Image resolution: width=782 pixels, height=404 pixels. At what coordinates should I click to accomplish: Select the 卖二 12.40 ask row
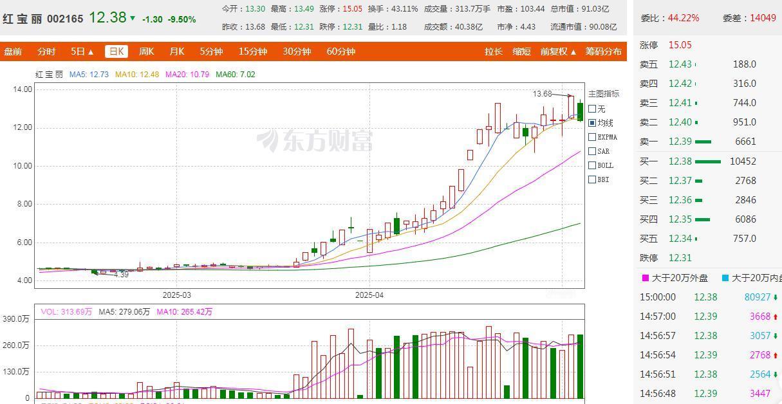click(707, 122)
